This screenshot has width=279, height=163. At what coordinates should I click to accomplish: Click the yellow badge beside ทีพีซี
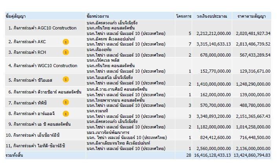[66, 102]
